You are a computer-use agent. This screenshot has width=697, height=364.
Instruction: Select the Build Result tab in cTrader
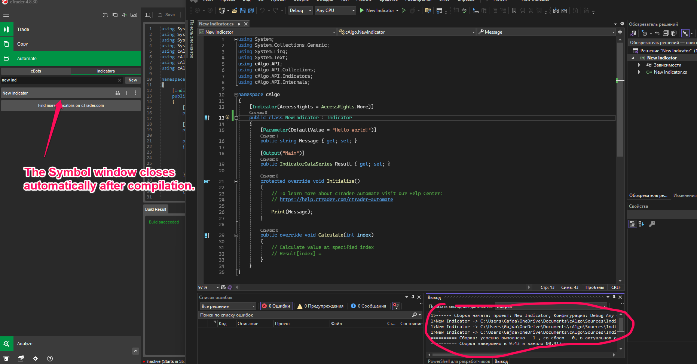pyautogui.click(x=156, y=209)
